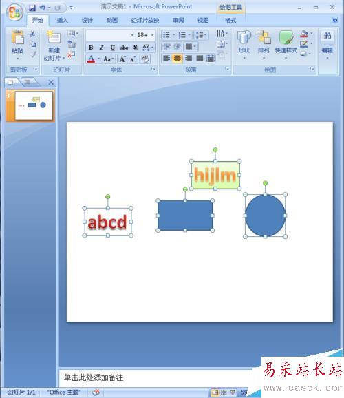Screen dimensions: 344x398
Task: Switch to slide sorter view
Action: (224, 392)
